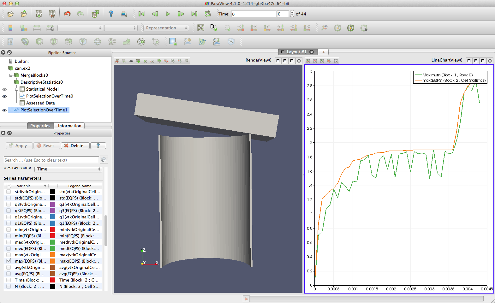Select the Layout #1 tab
The height and width of the screenshot is (303, 495).
pos(296,52)
